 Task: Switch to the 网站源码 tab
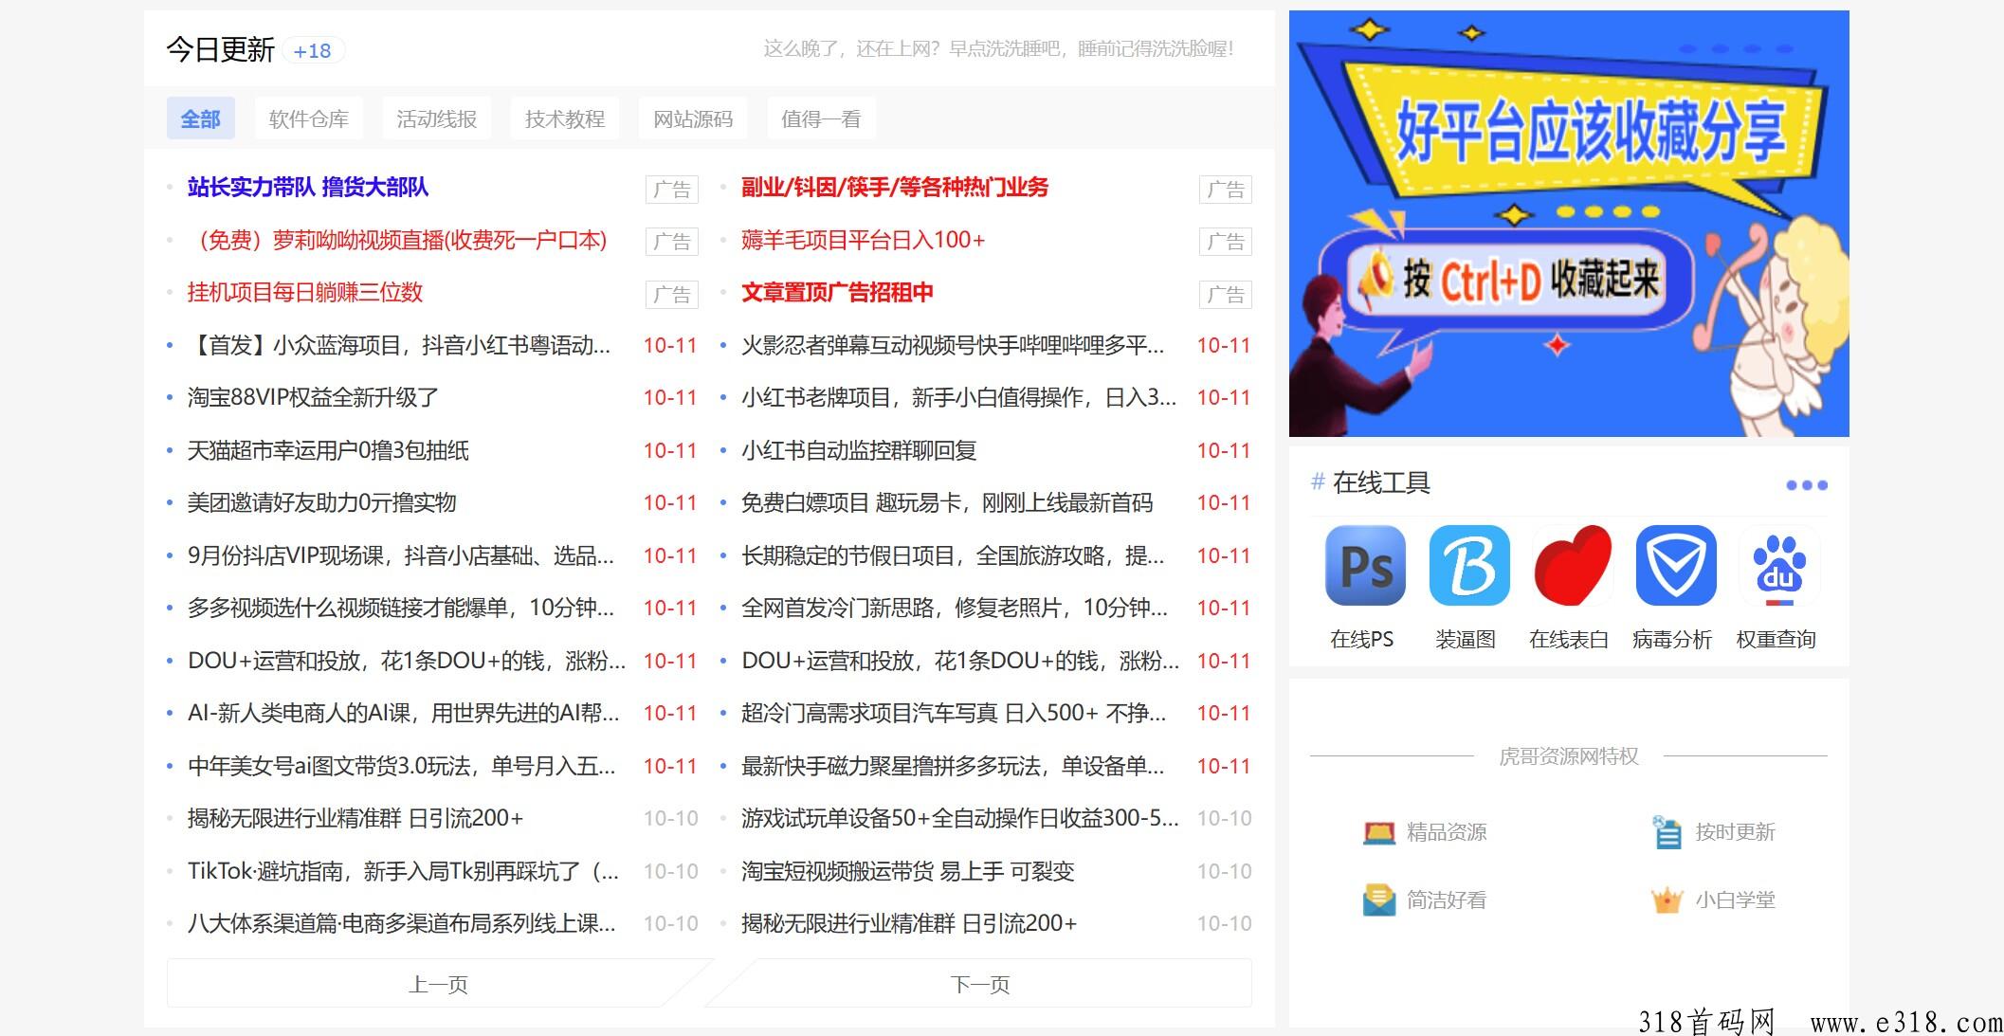(693, 119)
